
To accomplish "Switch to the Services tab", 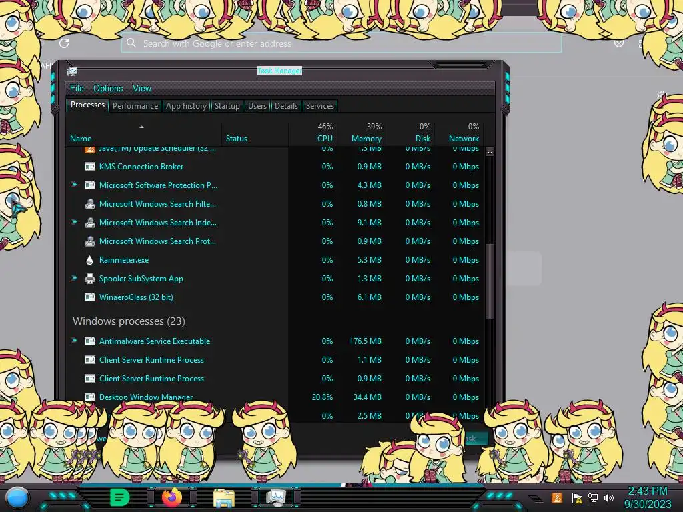I will pos(320,106).
